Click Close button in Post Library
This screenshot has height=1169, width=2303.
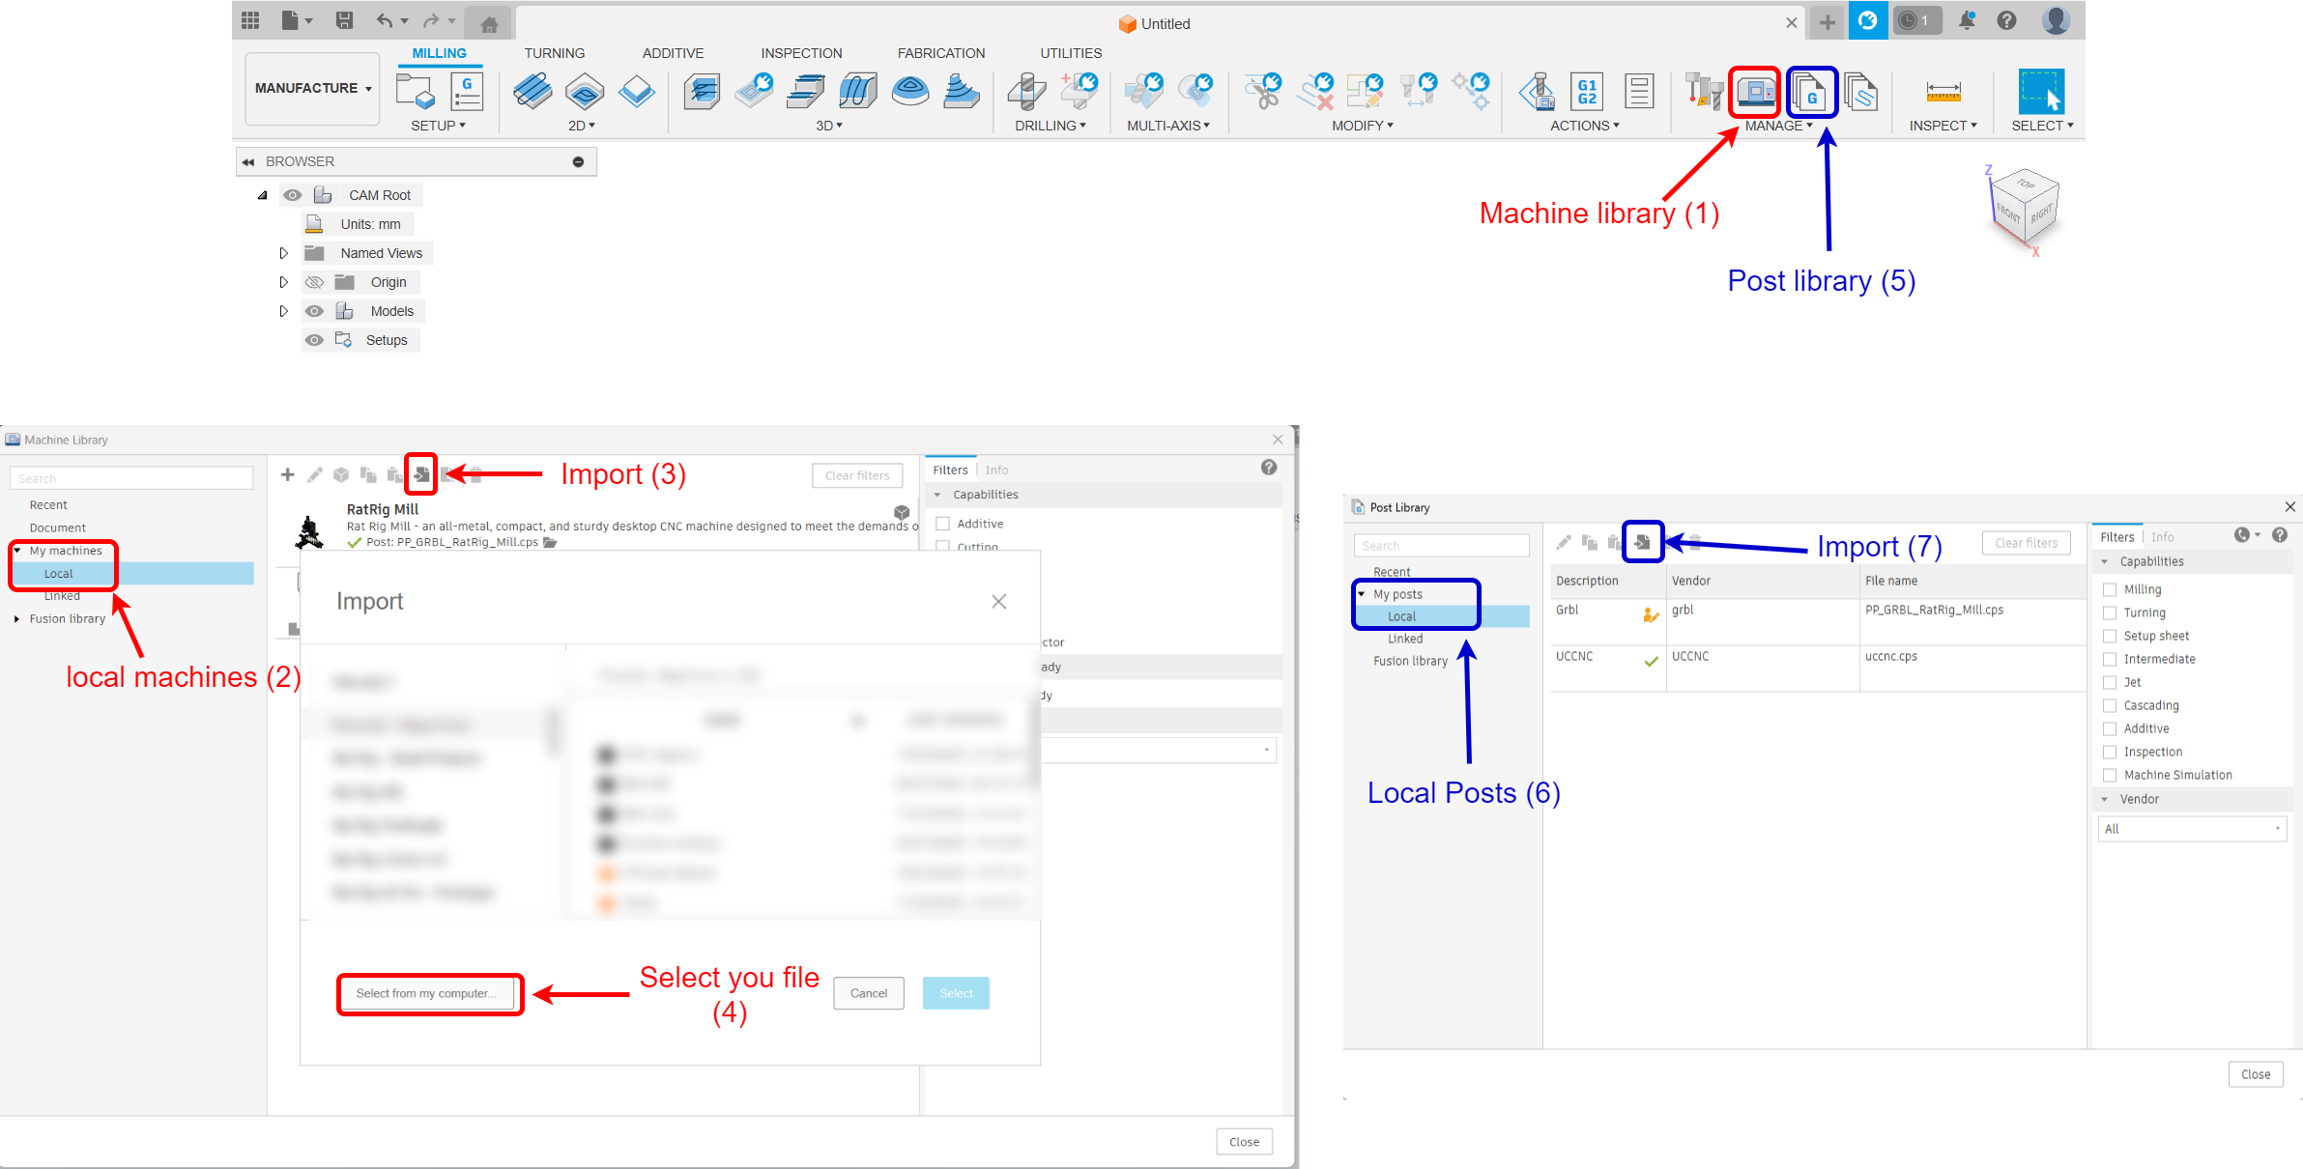point(2256,1074)
